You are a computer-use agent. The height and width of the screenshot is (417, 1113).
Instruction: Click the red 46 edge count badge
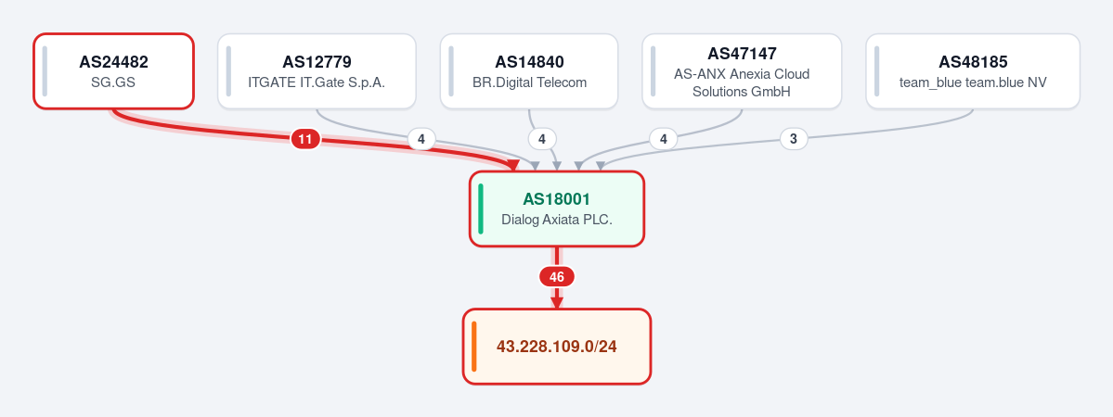click(557, 276)
